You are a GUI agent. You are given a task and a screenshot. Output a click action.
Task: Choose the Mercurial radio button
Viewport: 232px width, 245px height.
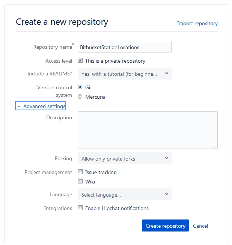[x=80, y=96]
